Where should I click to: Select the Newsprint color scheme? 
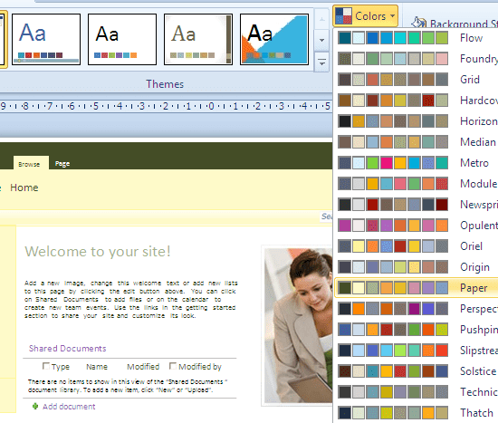(417, 205)
